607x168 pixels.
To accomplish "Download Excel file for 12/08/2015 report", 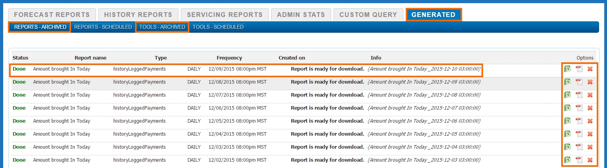I will coord(568,82).
